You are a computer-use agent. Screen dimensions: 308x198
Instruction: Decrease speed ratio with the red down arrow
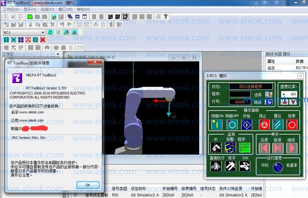(x=293, y=102)
